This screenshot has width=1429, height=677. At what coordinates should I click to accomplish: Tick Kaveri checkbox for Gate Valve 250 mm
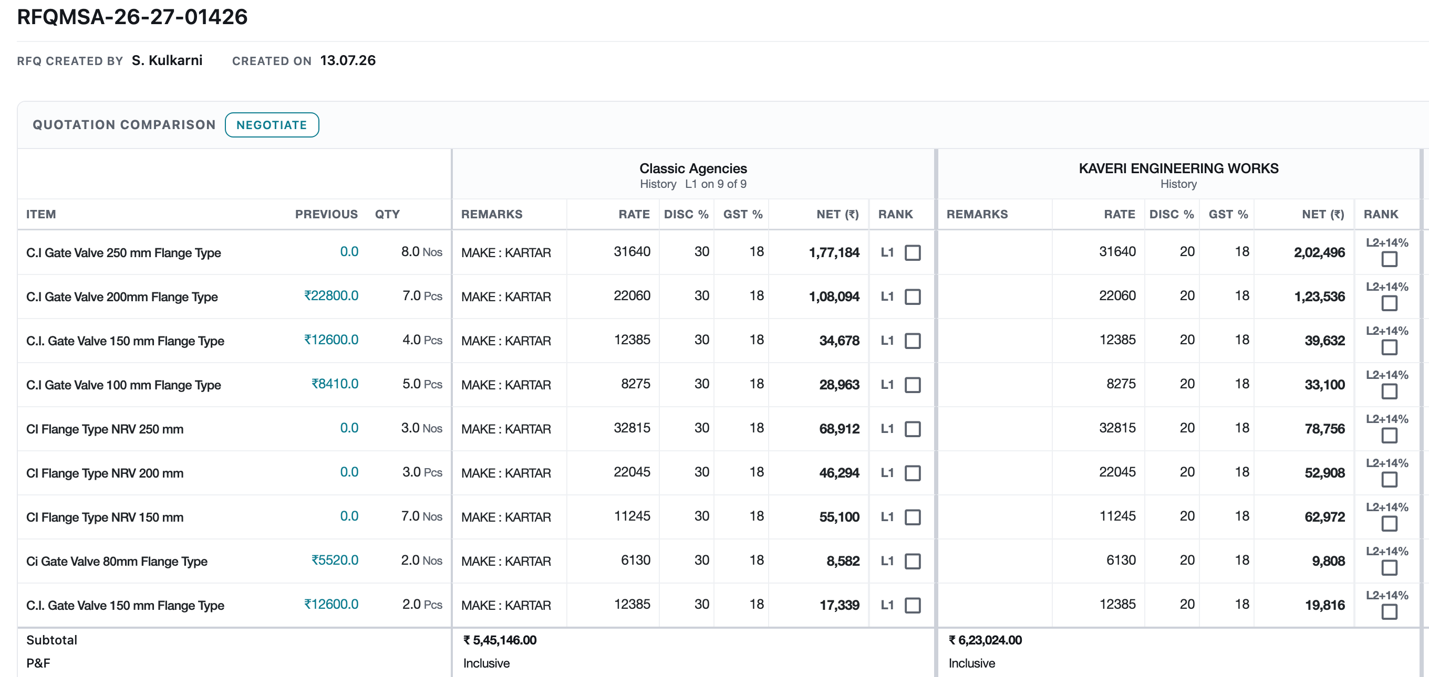pos(1389,259)
